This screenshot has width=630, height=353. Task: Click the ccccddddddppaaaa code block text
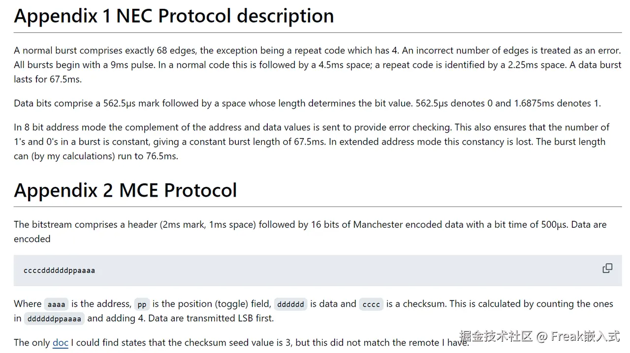click(x=59, y=270)
